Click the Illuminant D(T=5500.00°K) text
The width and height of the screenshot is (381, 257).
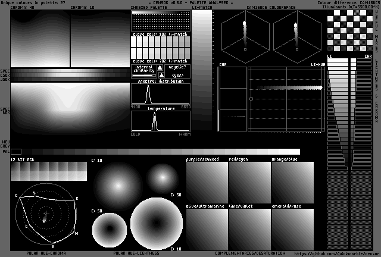351,7
